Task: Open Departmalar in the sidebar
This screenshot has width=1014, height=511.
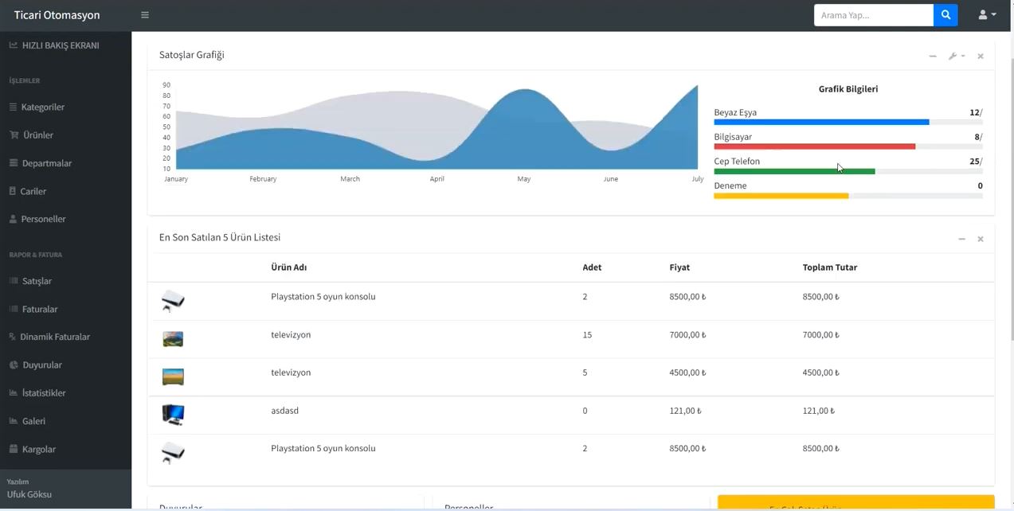Action: pyautogui.click(x=47, y=163)
